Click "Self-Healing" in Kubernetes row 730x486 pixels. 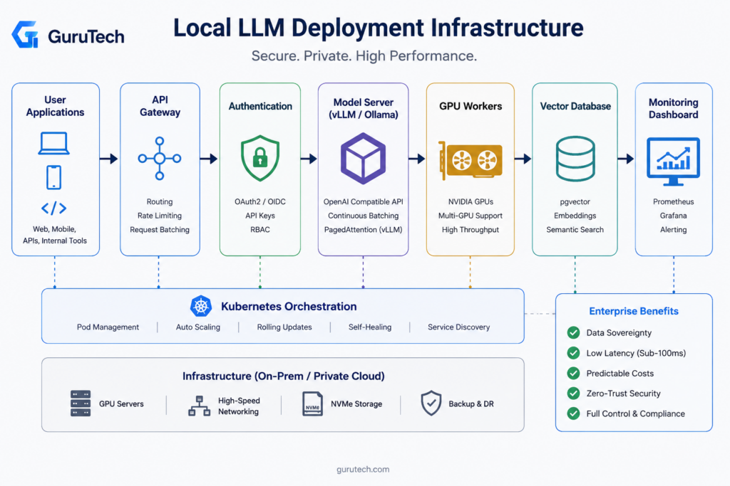pos(370,327)
